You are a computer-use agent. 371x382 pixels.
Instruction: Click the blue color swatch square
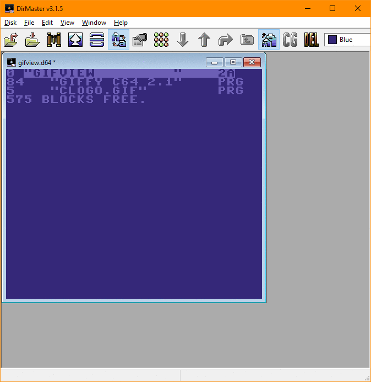(332, 40)
